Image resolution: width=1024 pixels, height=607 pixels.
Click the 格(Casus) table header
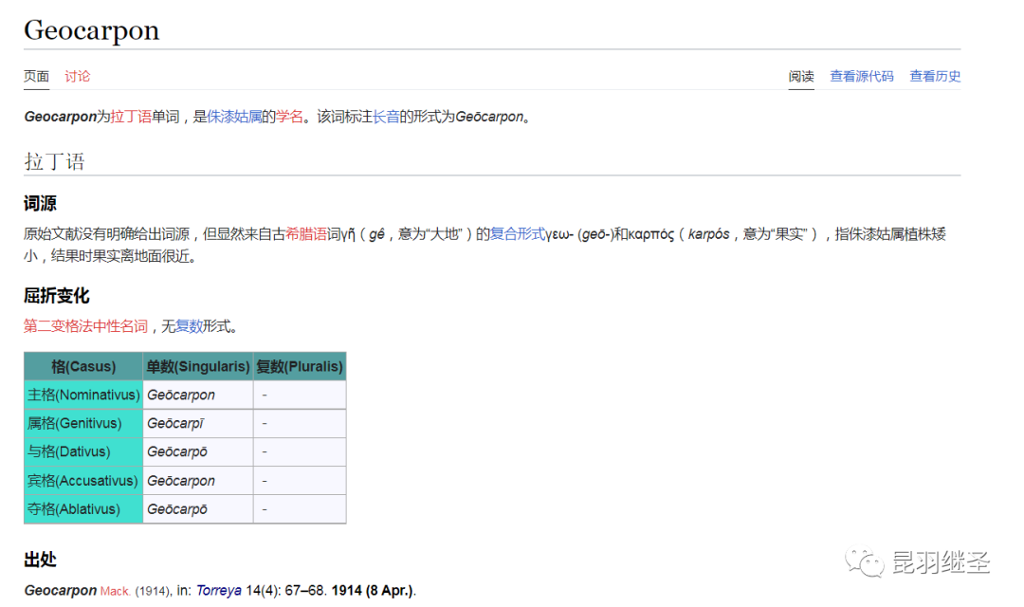pos(83,366)
